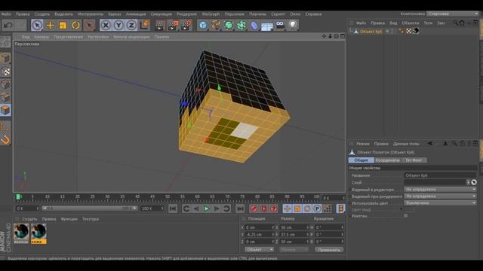This screenshot has width=483, height=271.
Task: Edit the Y position -6.25 cm field
Action: [260, 234]
